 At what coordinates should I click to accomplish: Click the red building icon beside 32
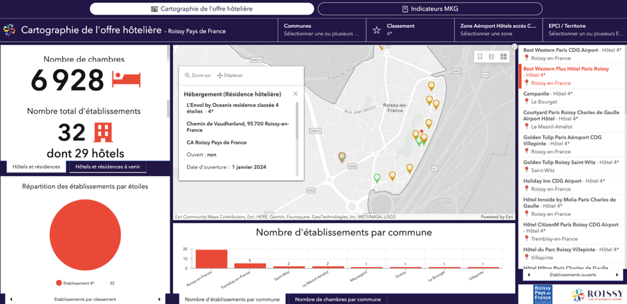(x=103, y=133)
